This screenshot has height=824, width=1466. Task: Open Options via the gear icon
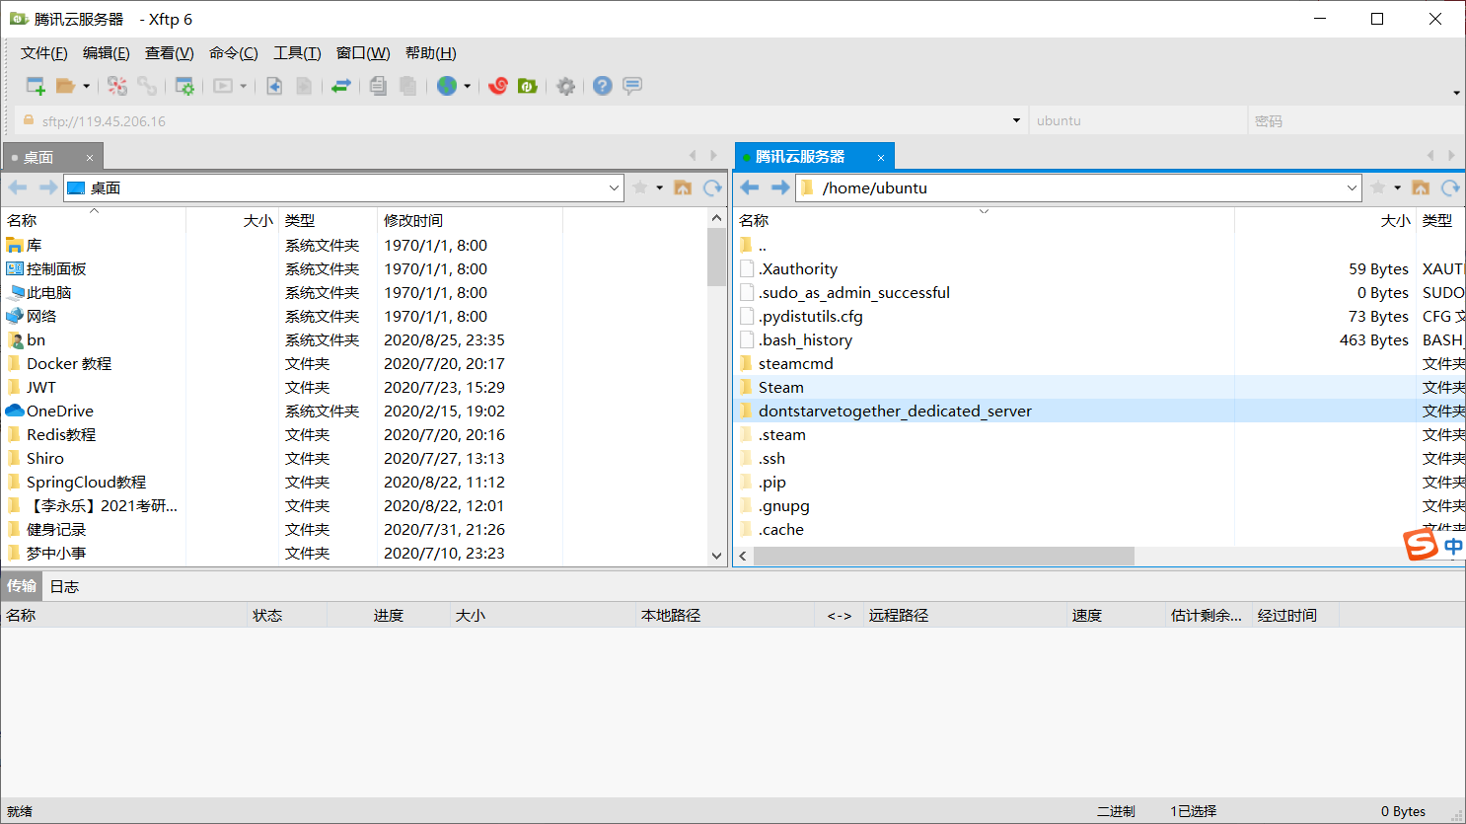tap(565, 86)
